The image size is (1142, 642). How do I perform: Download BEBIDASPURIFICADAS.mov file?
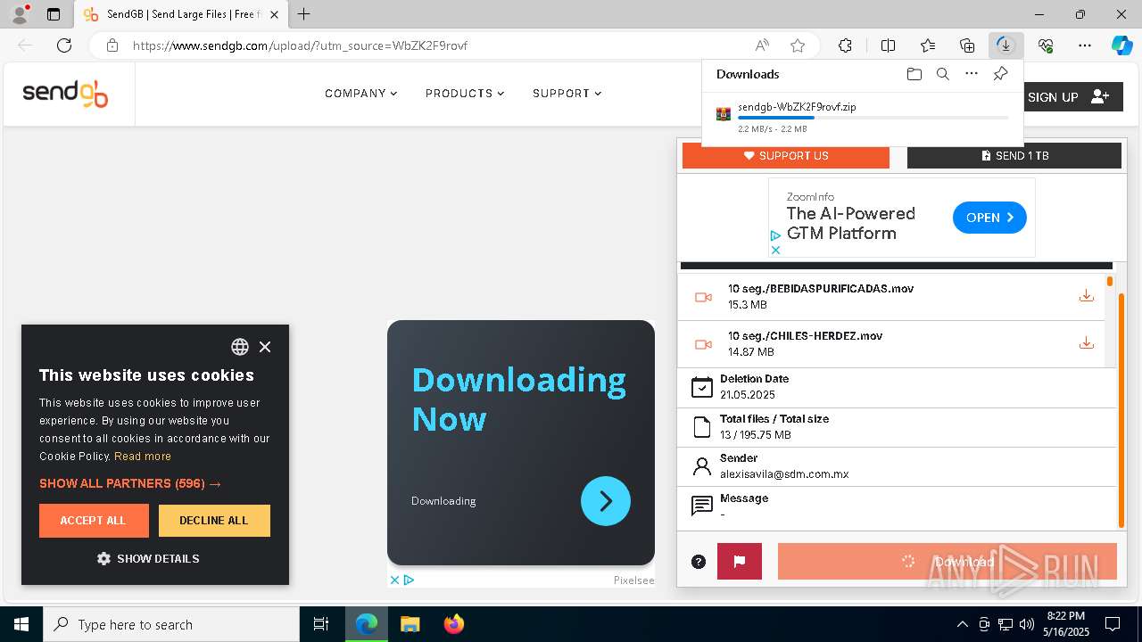pyautogui.click(x=1086, y=296)
